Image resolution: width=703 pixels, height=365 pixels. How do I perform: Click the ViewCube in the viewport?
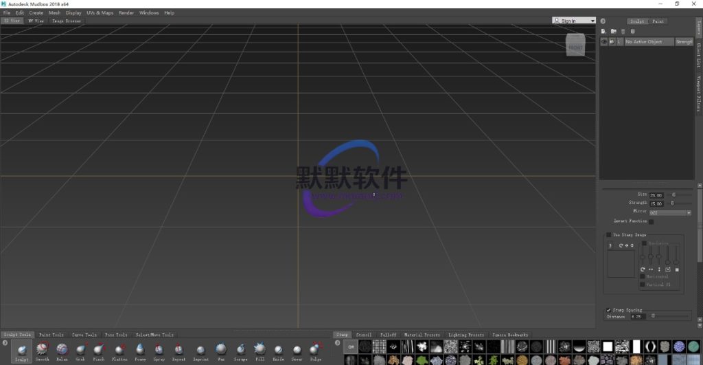click(x=575, y=45)
